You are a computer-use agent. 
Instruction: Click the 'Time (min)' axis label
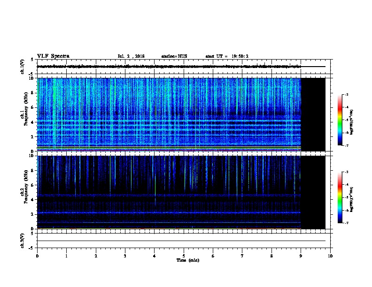(188, 260)
